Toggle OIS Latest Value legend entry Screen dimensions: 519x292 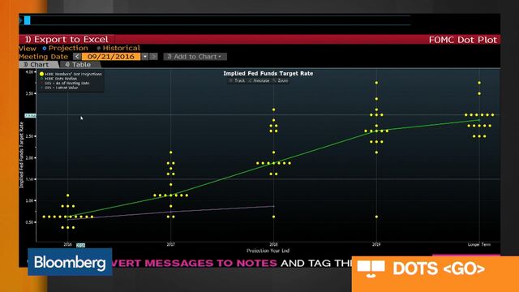click(59, 88)
